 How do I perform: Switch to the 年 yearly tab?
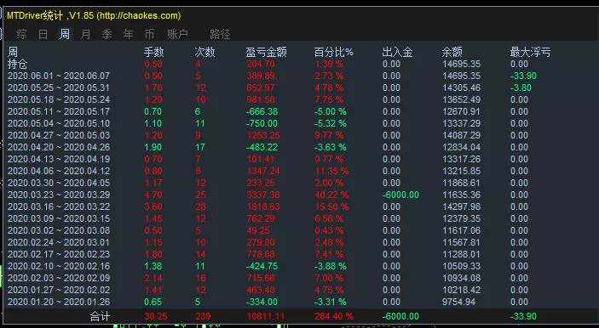[x=128, y=34]
